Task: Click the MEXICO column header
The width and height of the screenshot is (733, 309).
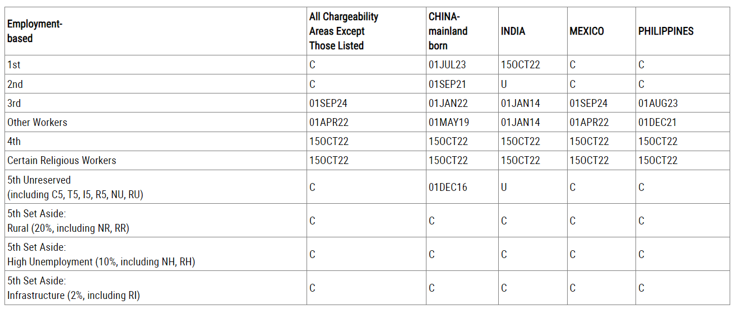Action: 586,31
